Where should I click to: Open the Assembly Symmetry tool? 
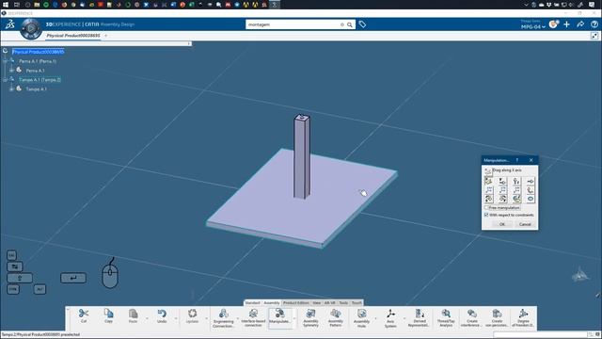click(311, 318)
